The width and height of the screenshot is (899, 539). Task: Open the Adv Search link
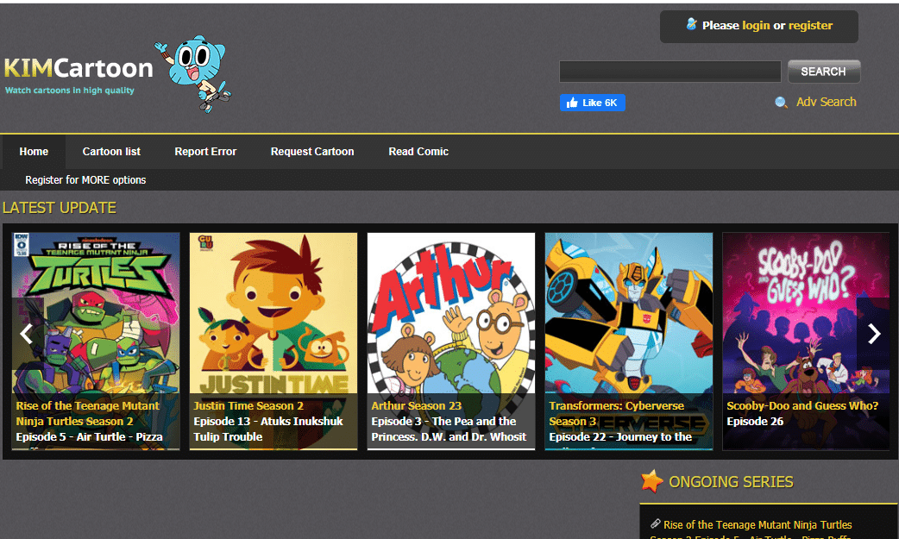pyautogui.click(x=827, y=102)
